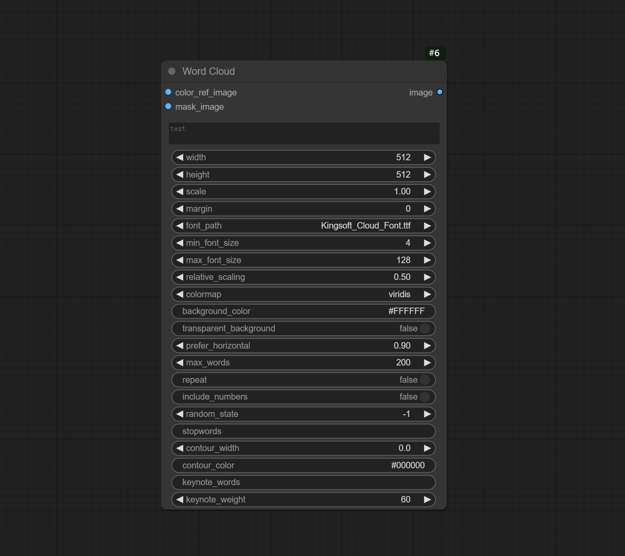Viewport: 625px width, 556px height.
Task: Decrease margin with the left arrow
Action: coord(180,209)
